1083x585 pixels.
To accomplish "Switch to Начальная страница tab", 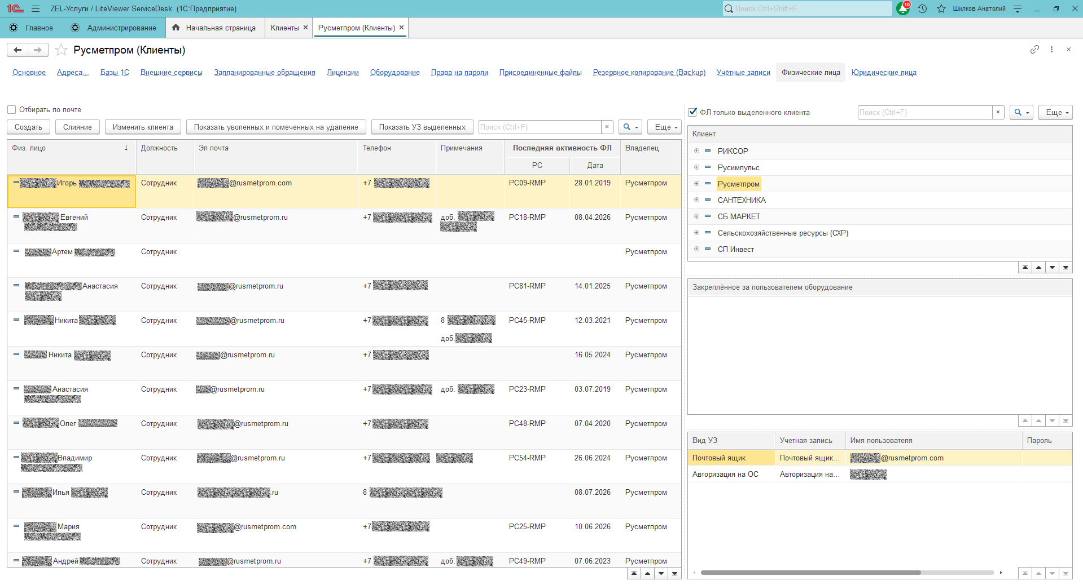I will point(215,28).
